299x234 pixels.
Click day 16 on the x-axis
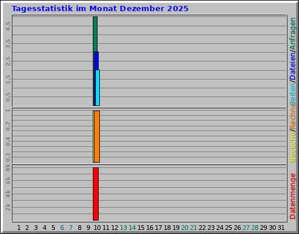[x=149, y=228]
